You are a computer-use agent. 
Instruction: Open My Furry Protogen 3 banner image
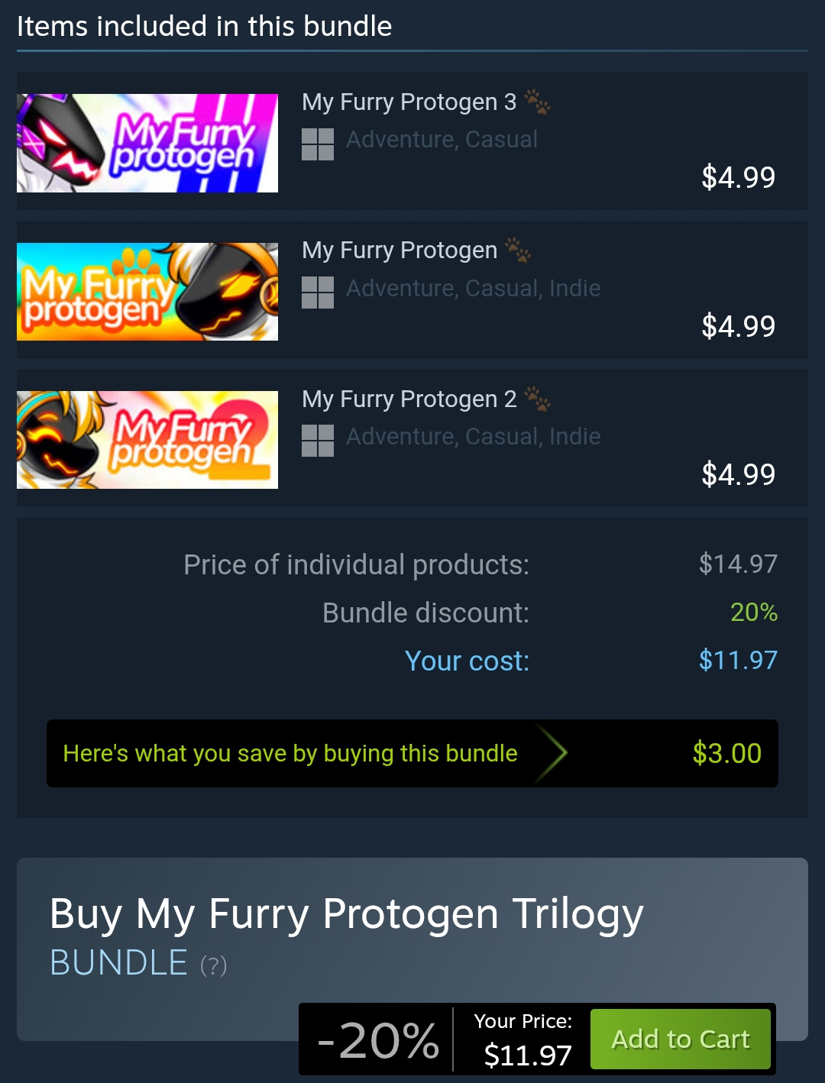147,143
